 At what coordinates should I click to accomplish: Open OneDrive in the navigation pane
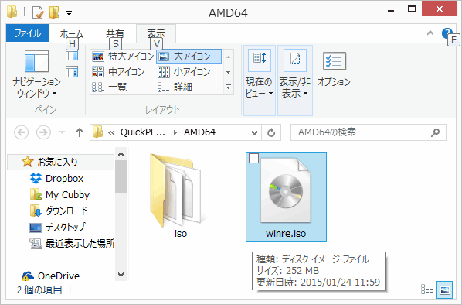[x=51, y=276]
